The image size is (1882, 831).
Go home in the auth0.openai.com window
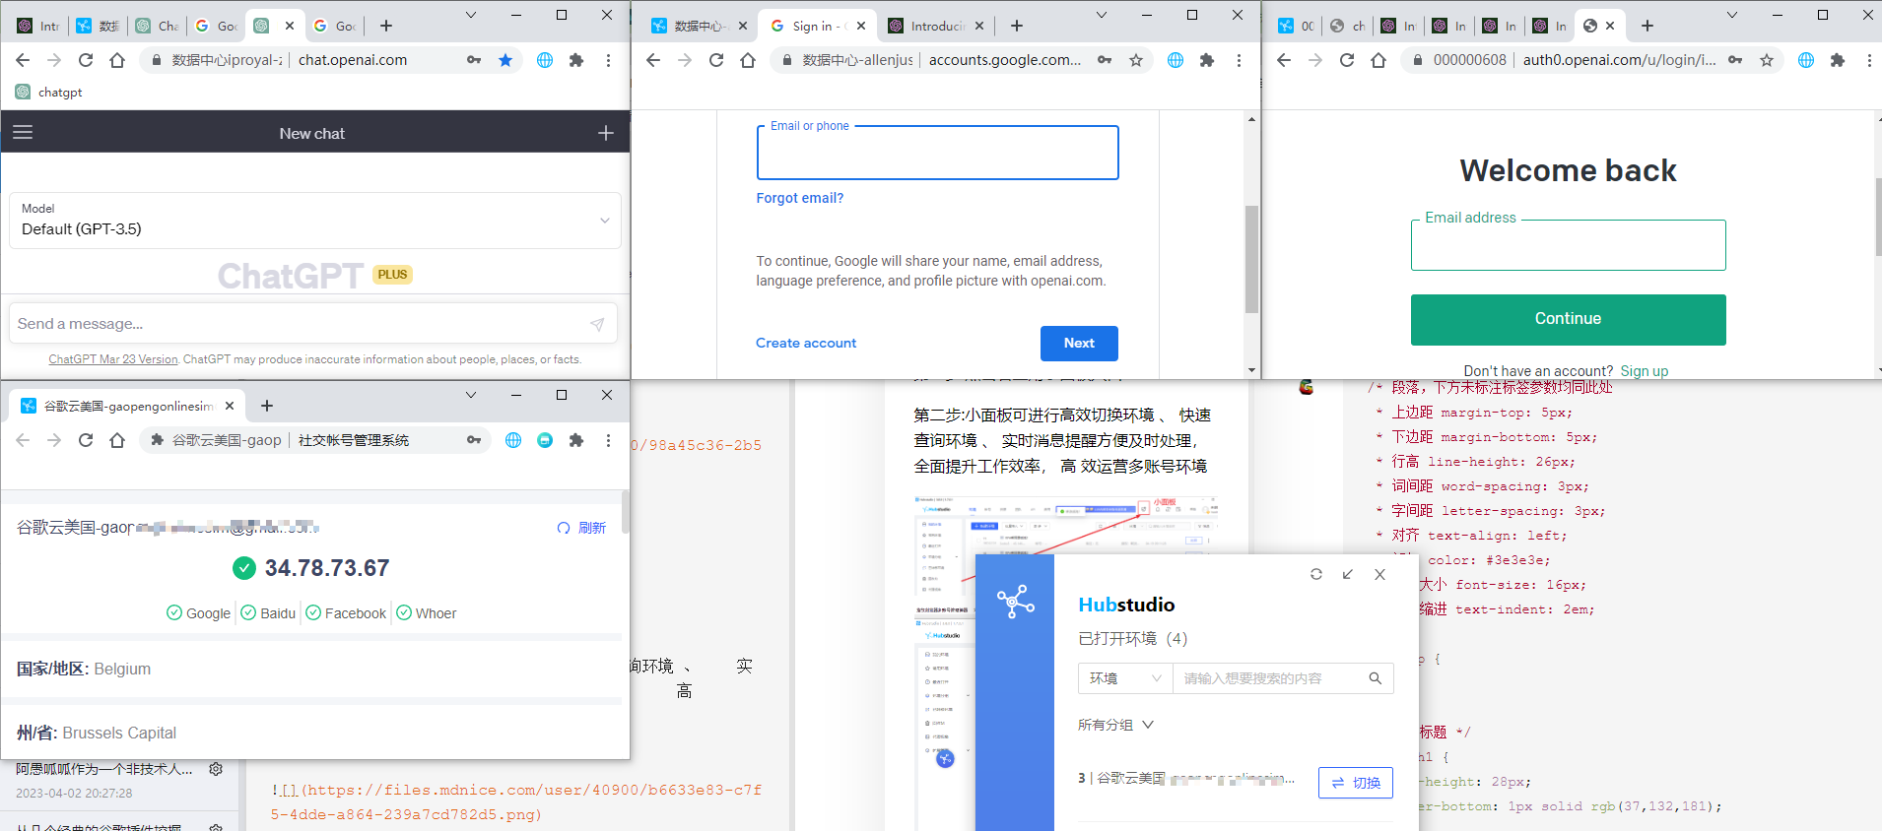click(1378, 60)
